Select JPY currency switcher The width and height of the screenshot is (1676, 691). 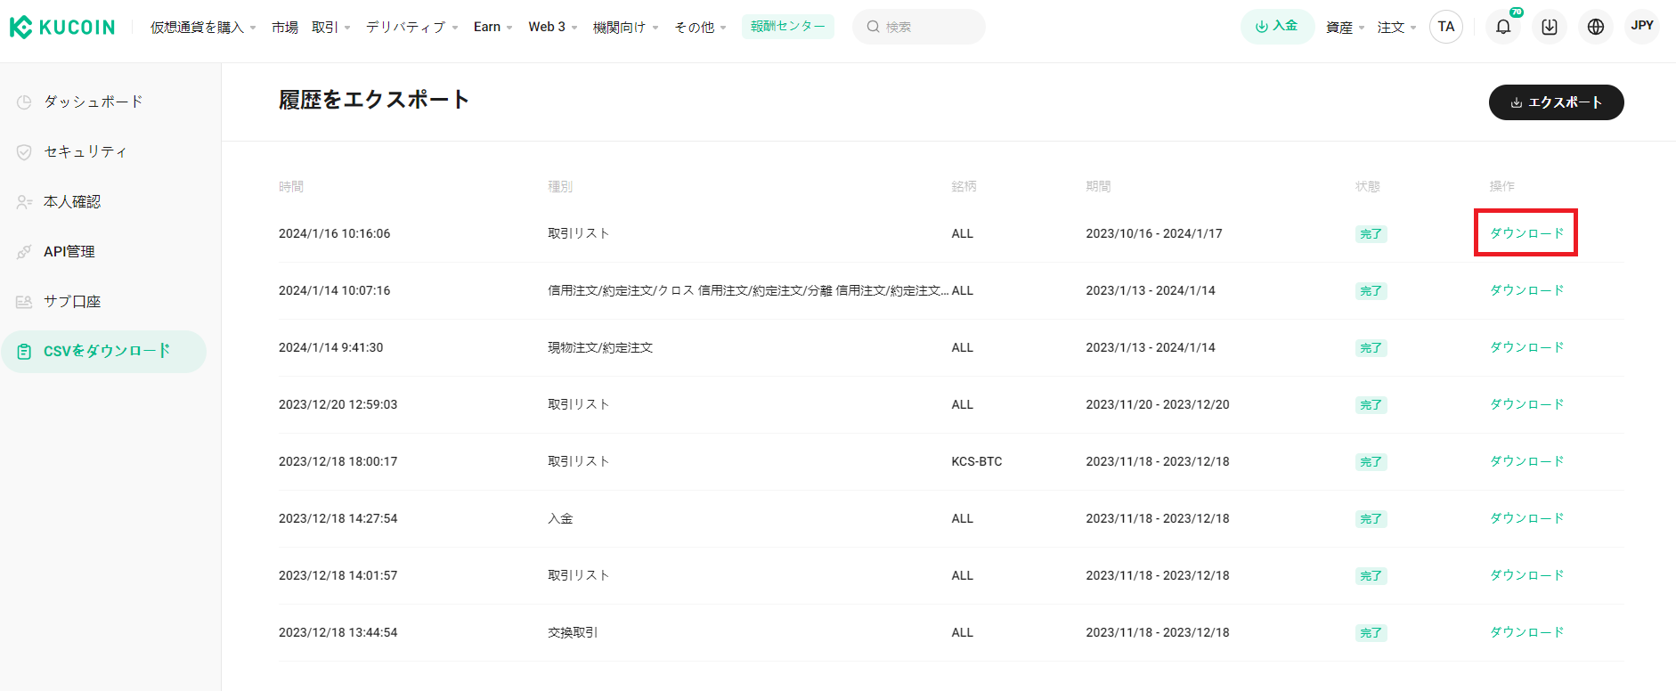coord(1642,26)
